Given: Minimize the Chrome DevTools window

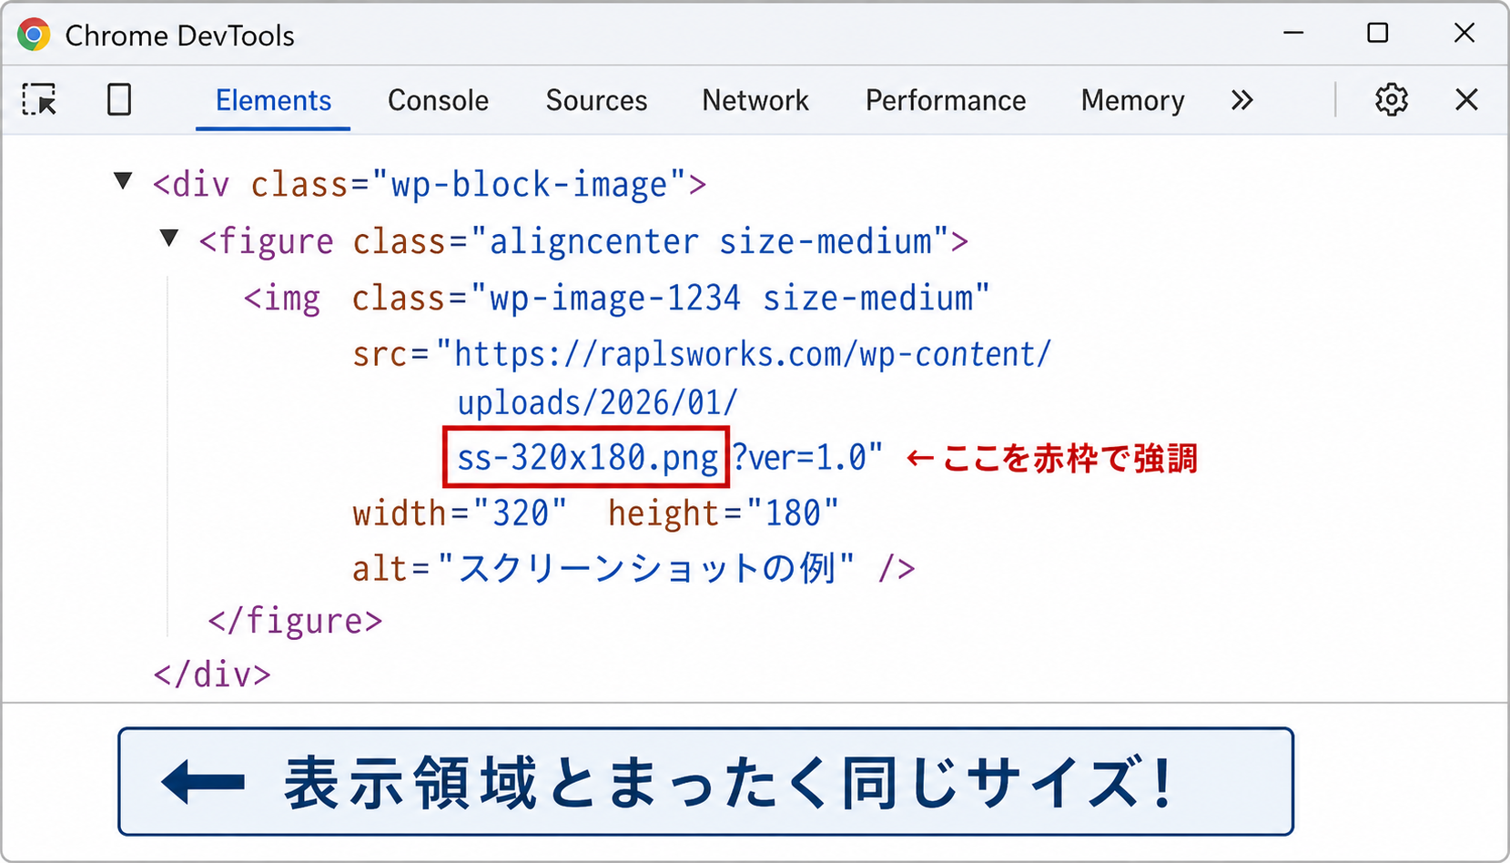Looking at the screenshot, I should tap(1293, 33).
